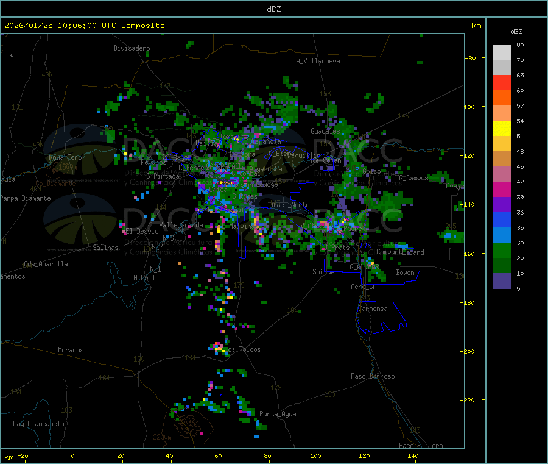The width and height of the screenshot is (548, 464).
Task: Select the yellow 51 dBZ legend swatch
Action: click(502, 129)
